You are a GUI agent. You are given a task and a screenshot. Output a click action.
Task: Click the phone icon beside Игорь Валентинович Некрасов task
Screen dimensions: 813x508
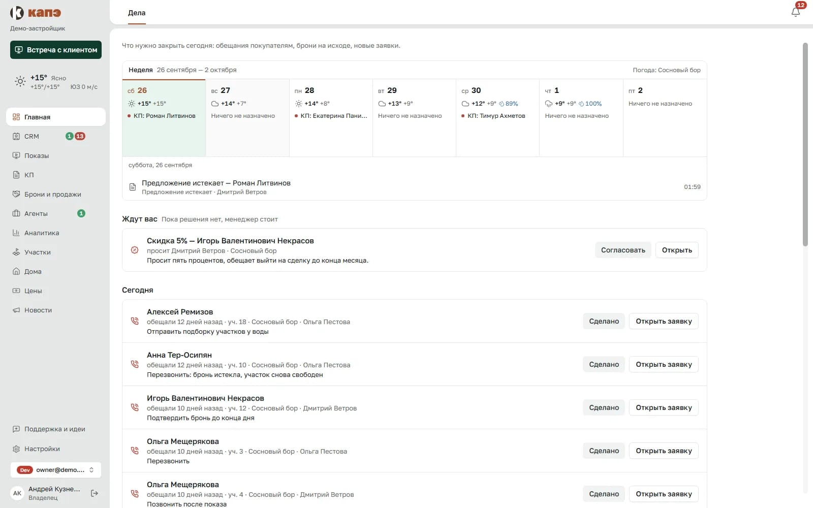135,407
